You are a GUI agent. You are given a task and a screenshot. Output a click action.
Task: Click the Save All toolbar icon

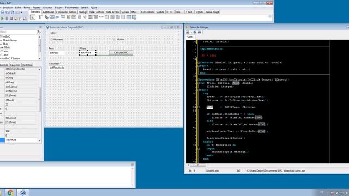(x=7, y=13)
